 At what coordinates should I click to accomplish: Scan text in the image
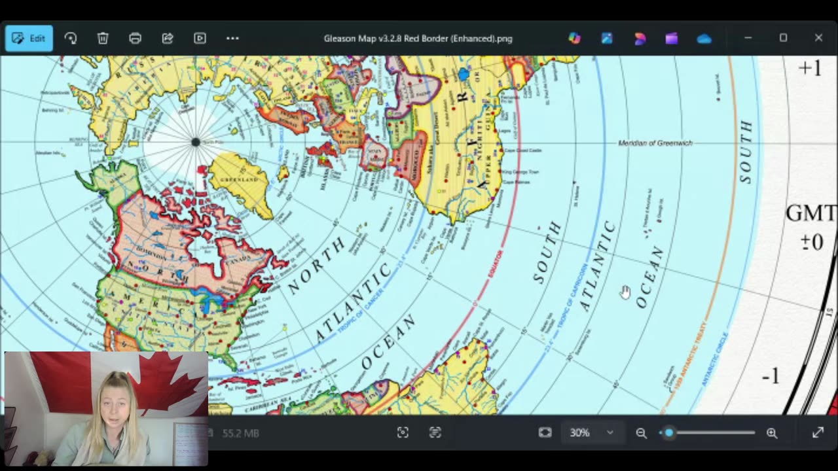pos(435,432)
